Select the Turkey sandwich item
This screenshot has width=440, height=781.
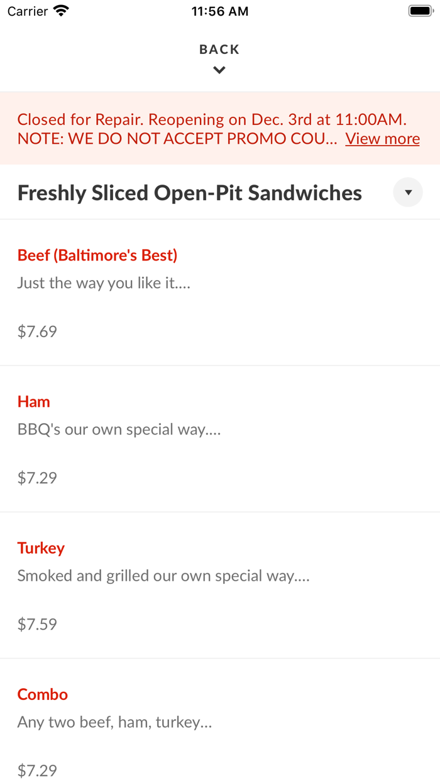[x=41, y=547]
